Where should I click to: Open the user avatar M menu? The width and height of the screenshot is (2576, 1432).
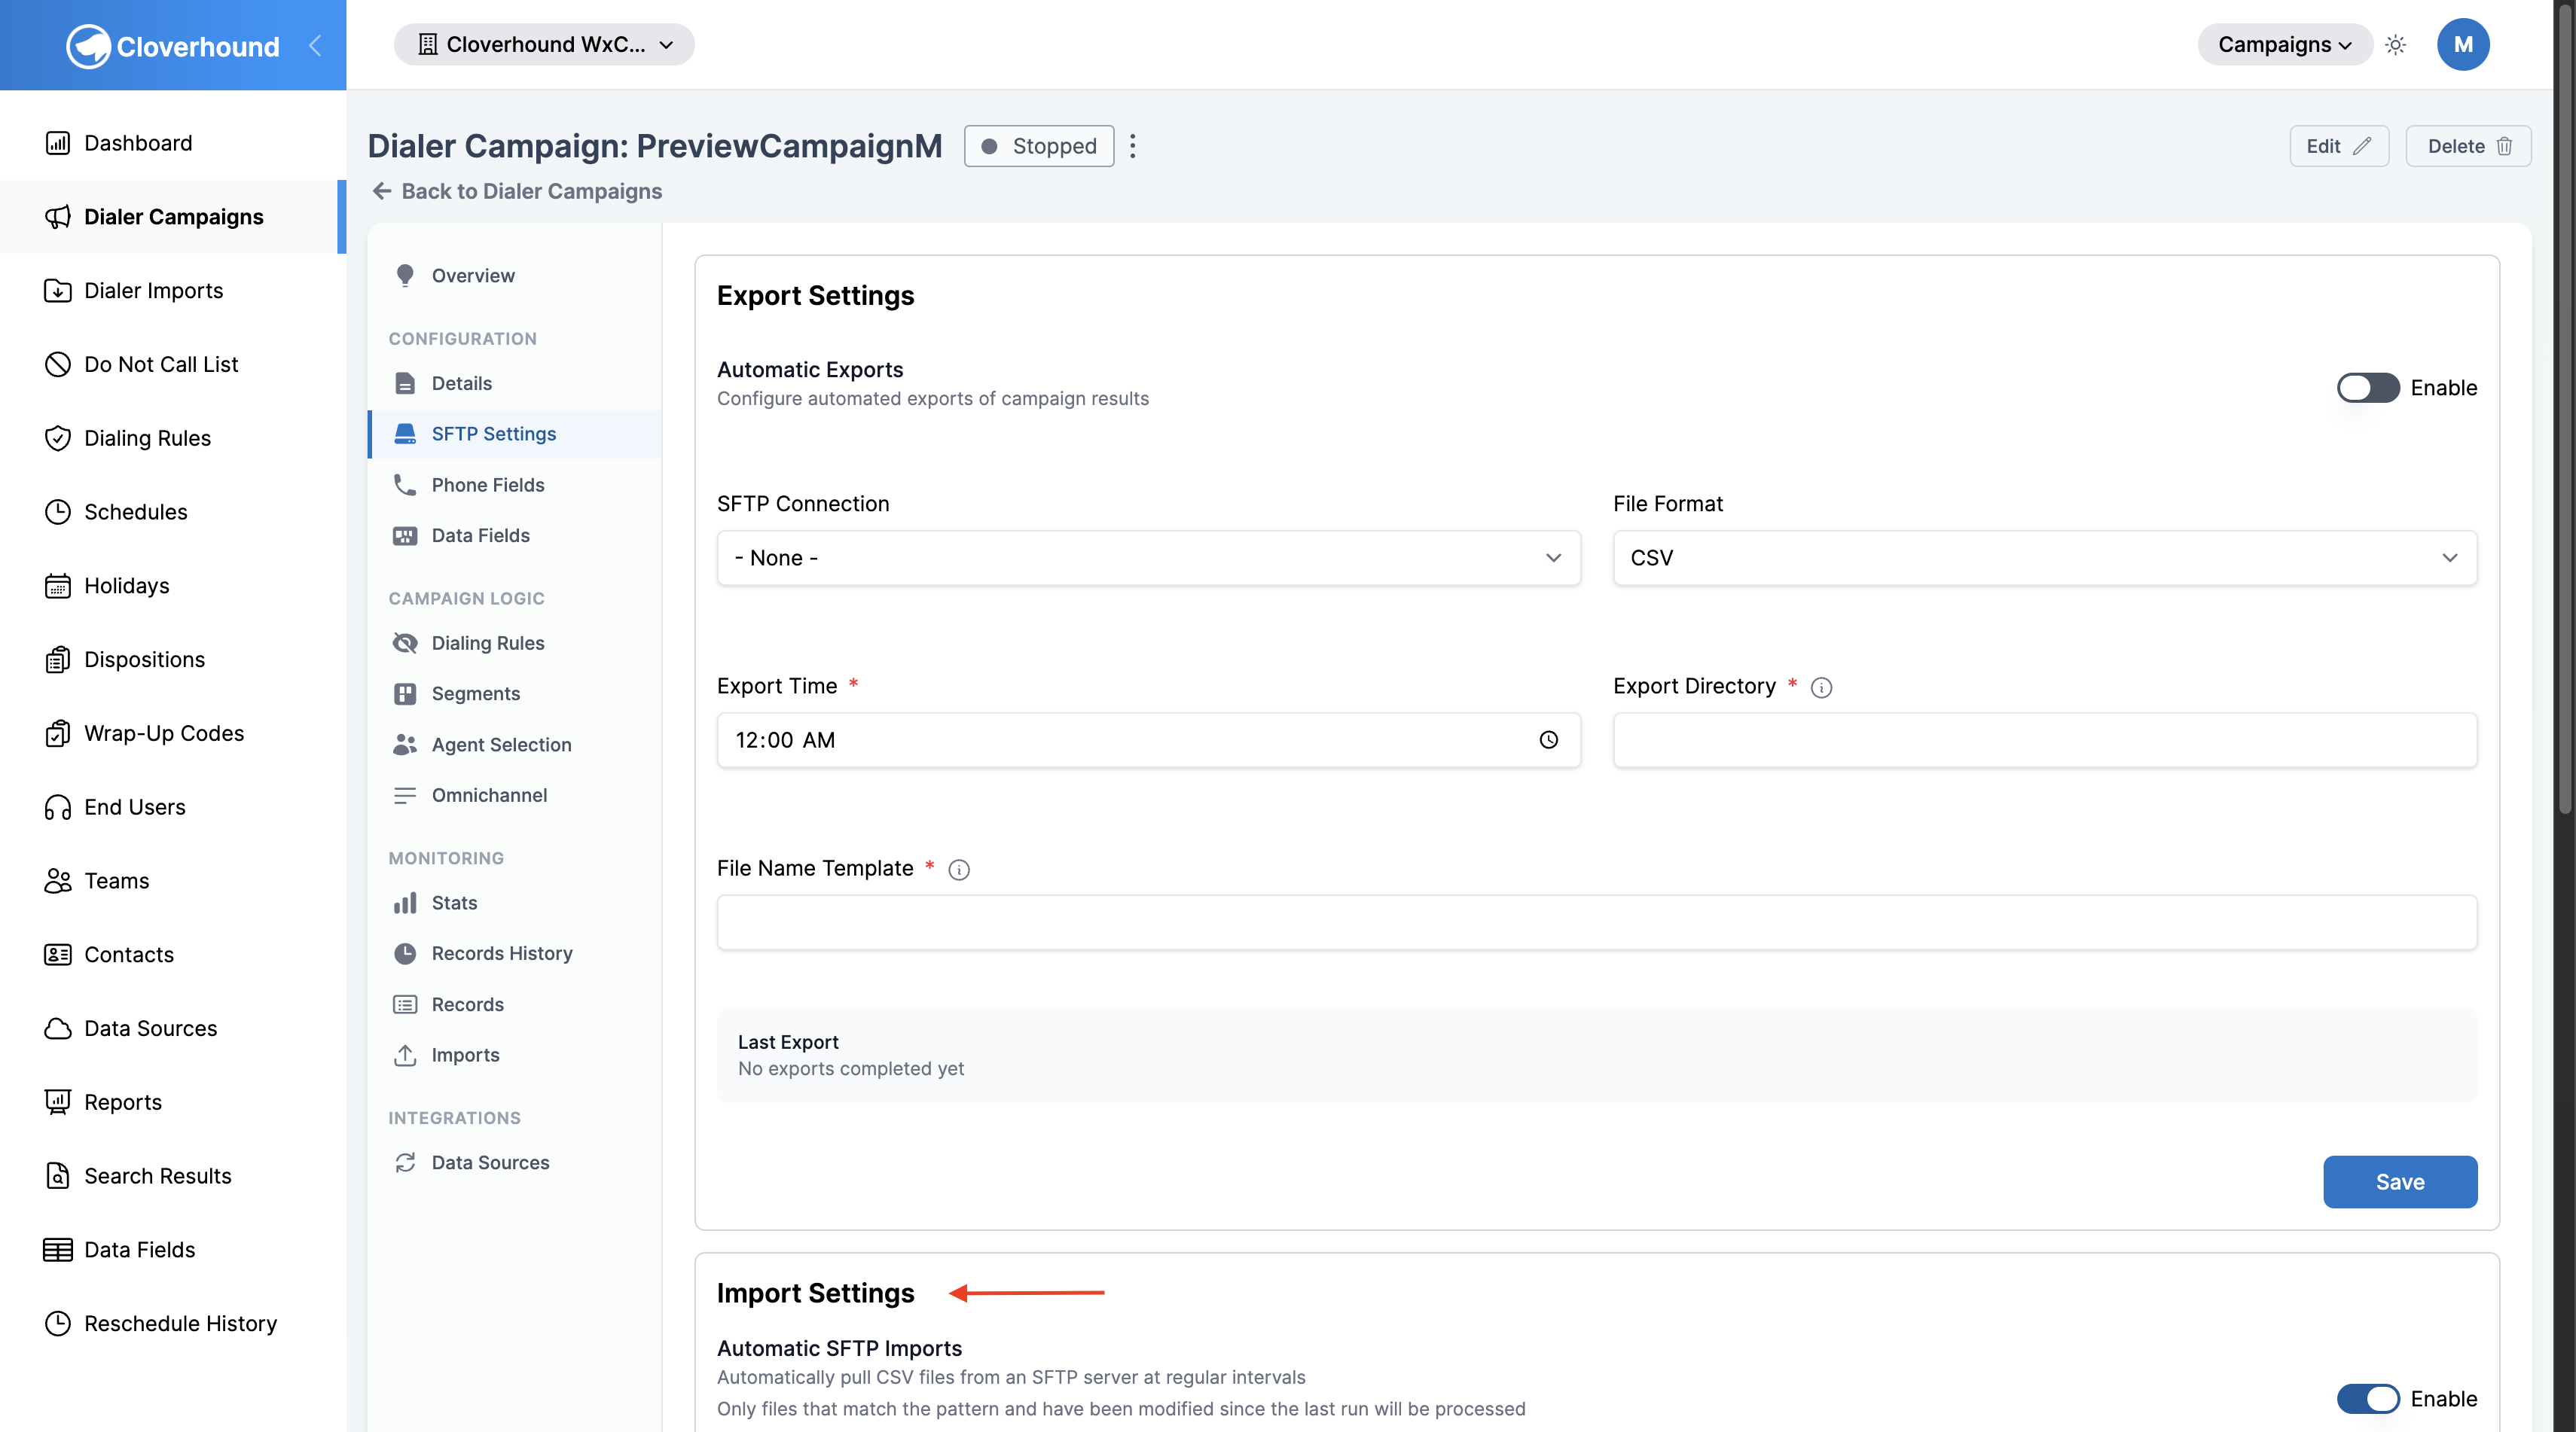2462,45
